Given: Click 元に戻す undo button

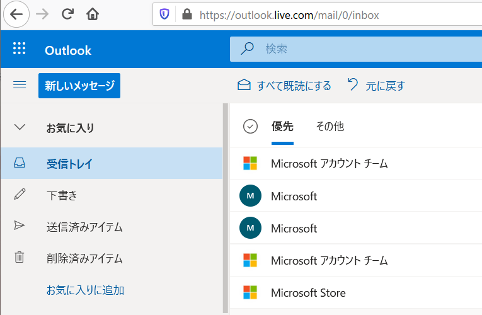Looking at the screenshot, I should (x=376, y=86).
